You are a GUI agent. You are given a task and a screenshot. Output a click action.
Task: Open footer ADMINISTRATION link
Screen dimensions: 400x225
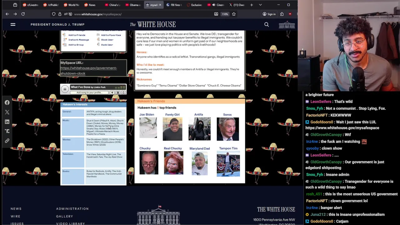(x=72, y=209)
